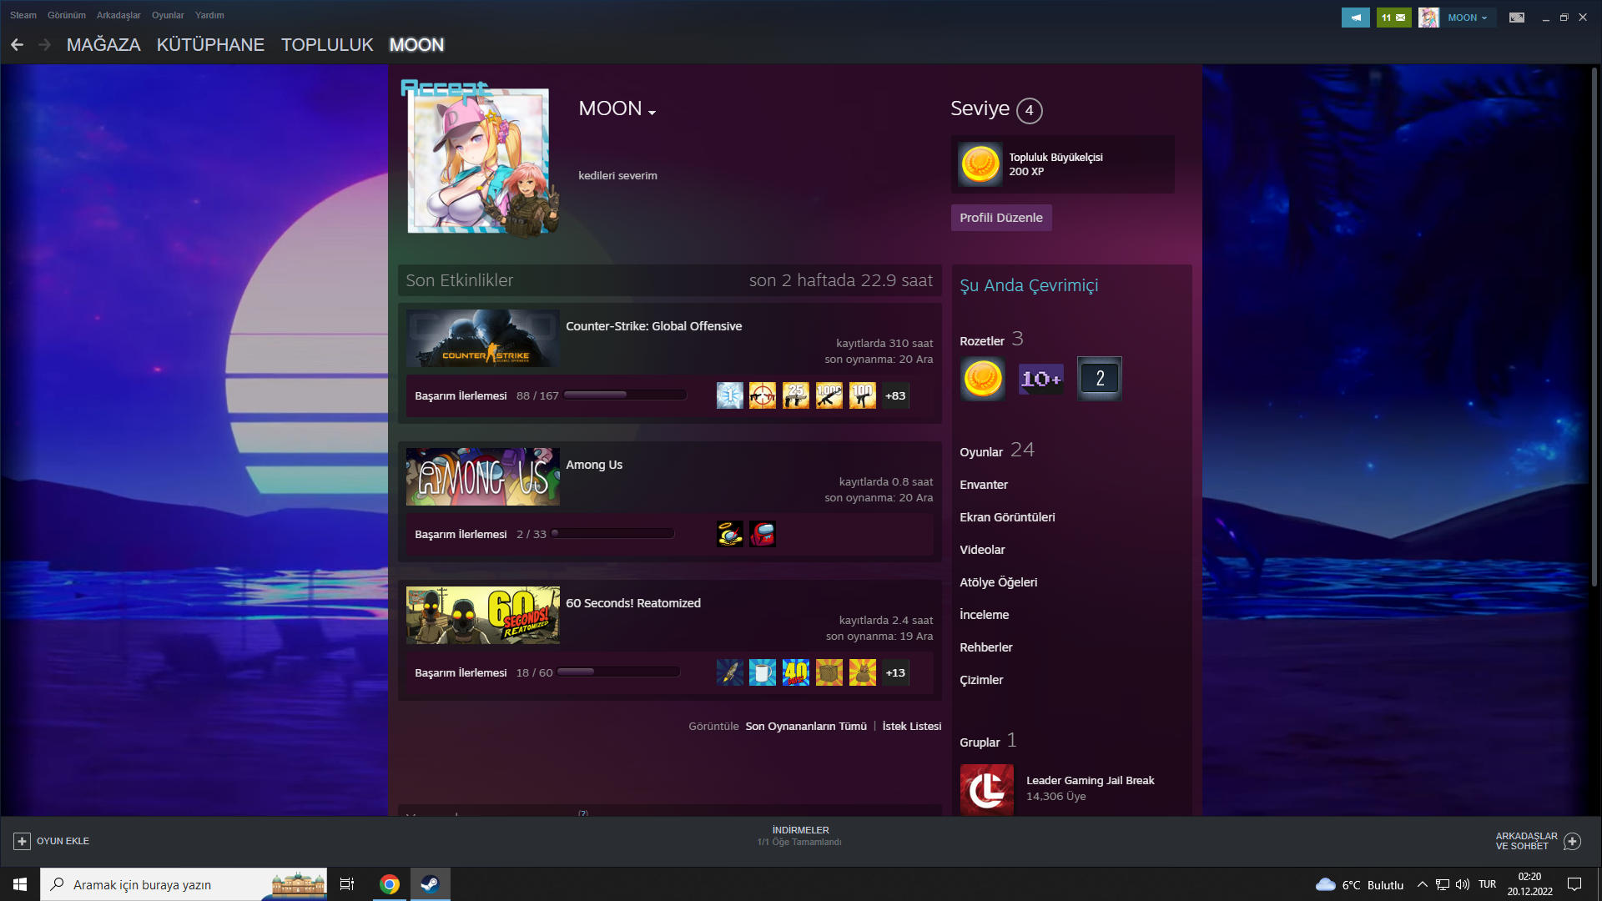Click first CS:GO achievement icon
Screen dimensions: 1602x901
(x=729, y=395)
